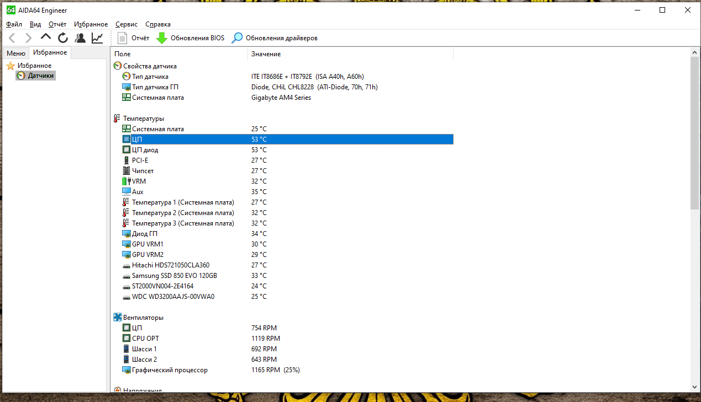Open the Сервис menu
The image size is (701, 402).
coord(127,24)
